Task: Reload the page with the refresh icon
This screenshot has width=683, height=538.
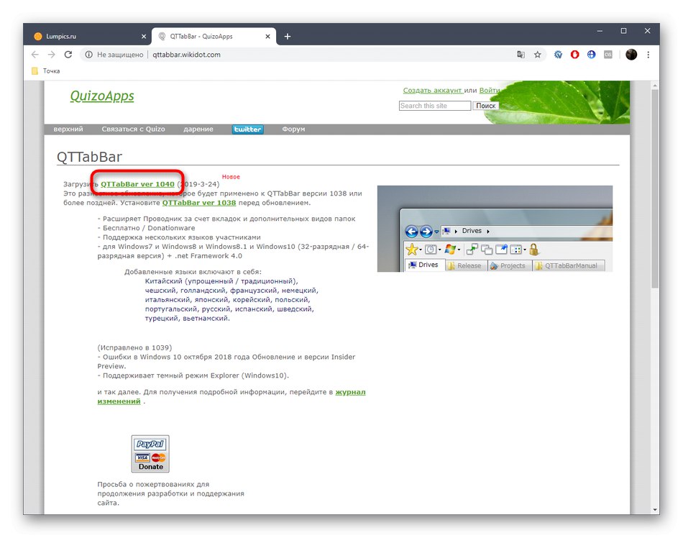Action: [x=68, y=55]
